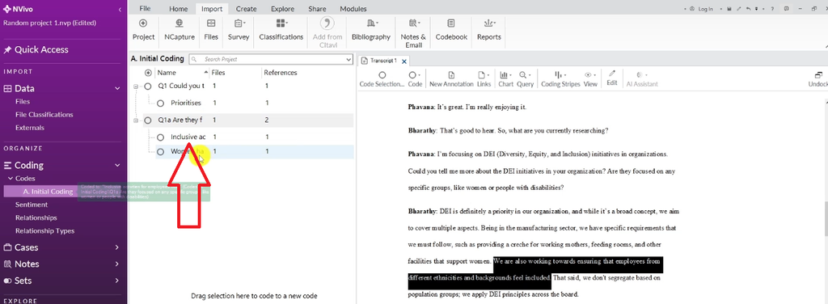Import Files into the project
828x304 pixels.
coord(211,30)
